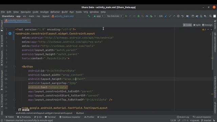Image resolution: width=217 pixels, height=122 pixels.
Task: Go to previous highlighted error arrow
Action: click(x=208, y=29)
